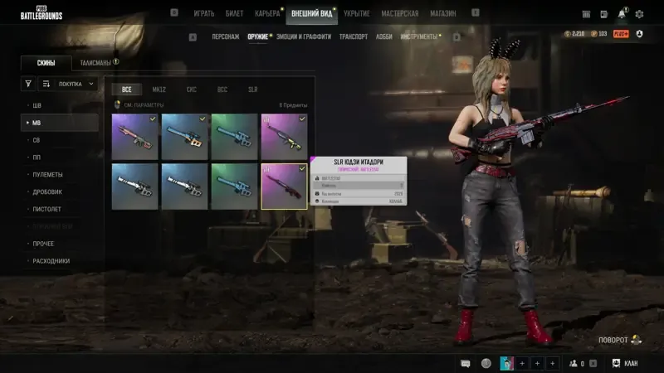The height and width of the screenshot is (373, 664).
Task: Open the МАСТЕРСКАЯ tab
Action: pyautogui.click(x=400, y=13)
